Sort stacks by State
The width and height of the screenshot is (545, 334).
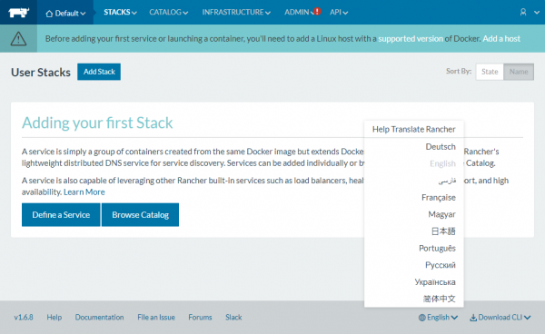(490, 72)
